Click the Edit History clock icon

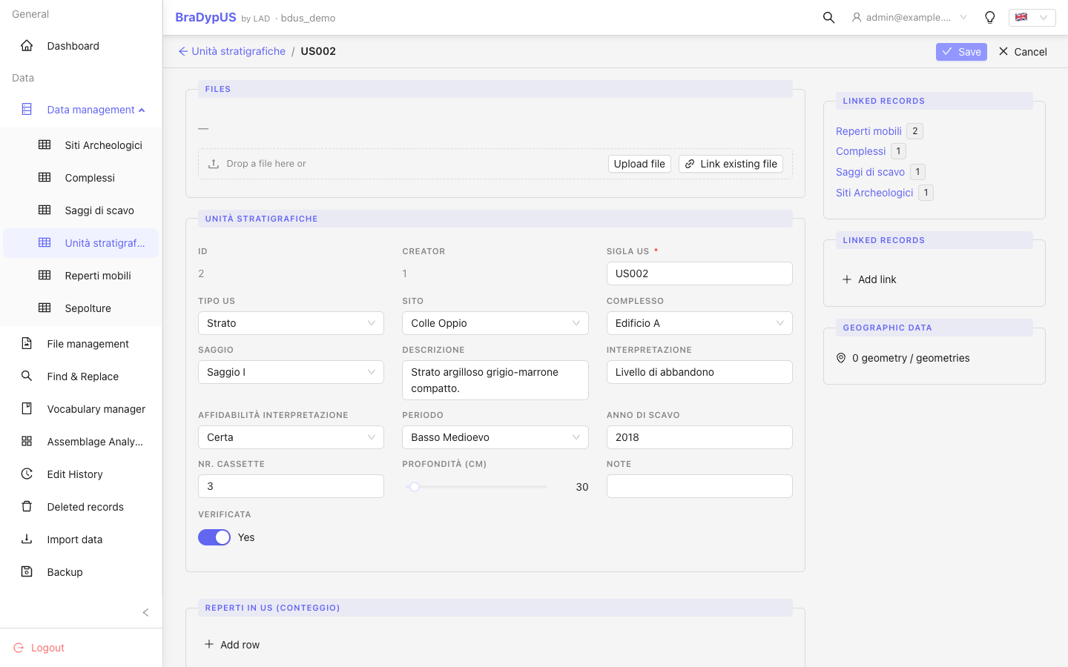(x=27, y=474)
